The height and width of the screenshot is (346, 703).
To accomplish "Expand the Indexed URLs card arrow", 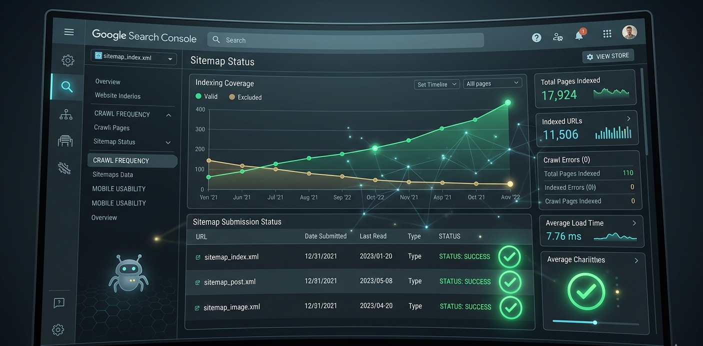I will [x=628, y=118].
